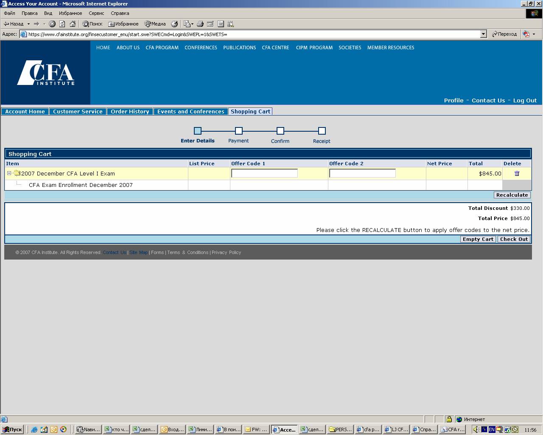Click the PDF converter icon beside Переход
Image resolution: width=543 pixels, height=435 pixels.
(526, 34)
